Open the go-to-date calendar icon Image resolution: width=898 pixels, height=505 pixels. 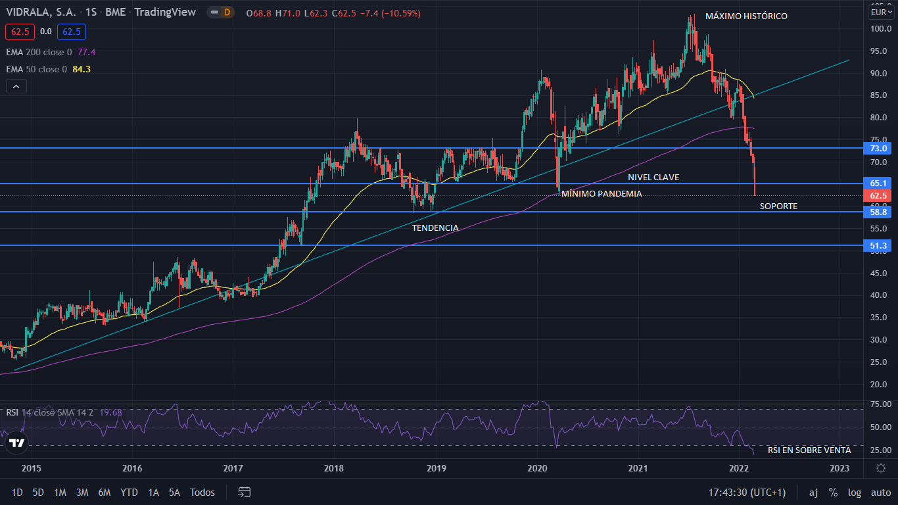coord(245,492)
